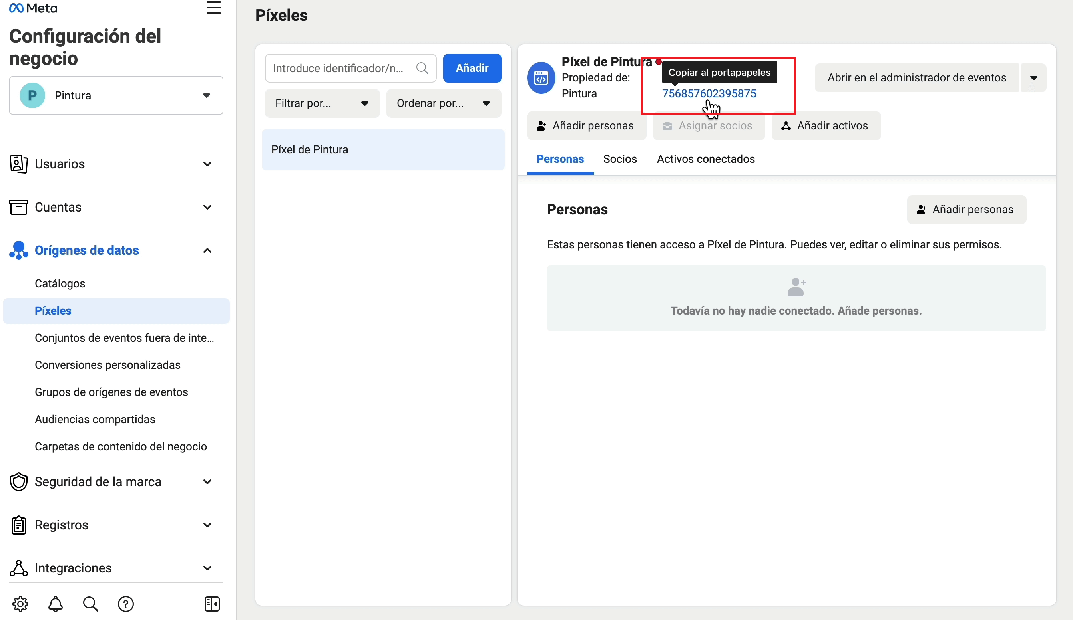Click the Registros clipboard icon
1073x620 pixels.
pos(18,525)
